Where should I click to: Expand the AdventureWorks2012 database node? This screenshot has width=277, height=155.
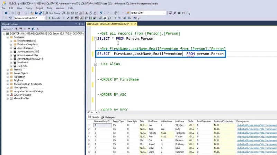[x=11, y=51]
